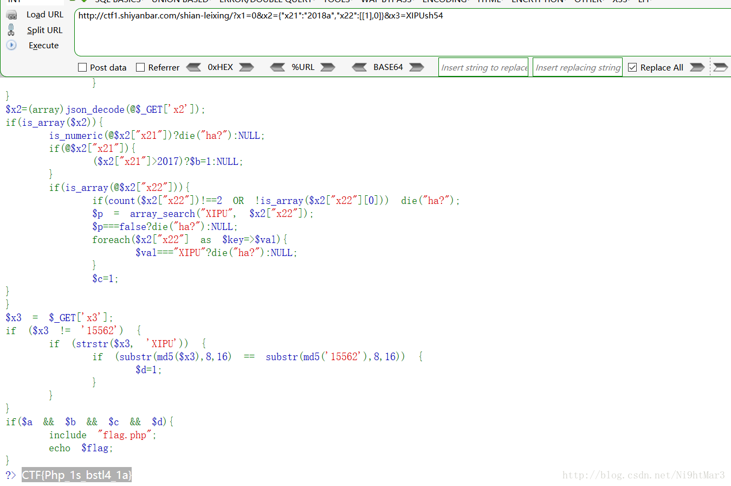Screen dimensions: 731x486
Task: Enable the Referrer checkbox
Action: coord(140,67)
